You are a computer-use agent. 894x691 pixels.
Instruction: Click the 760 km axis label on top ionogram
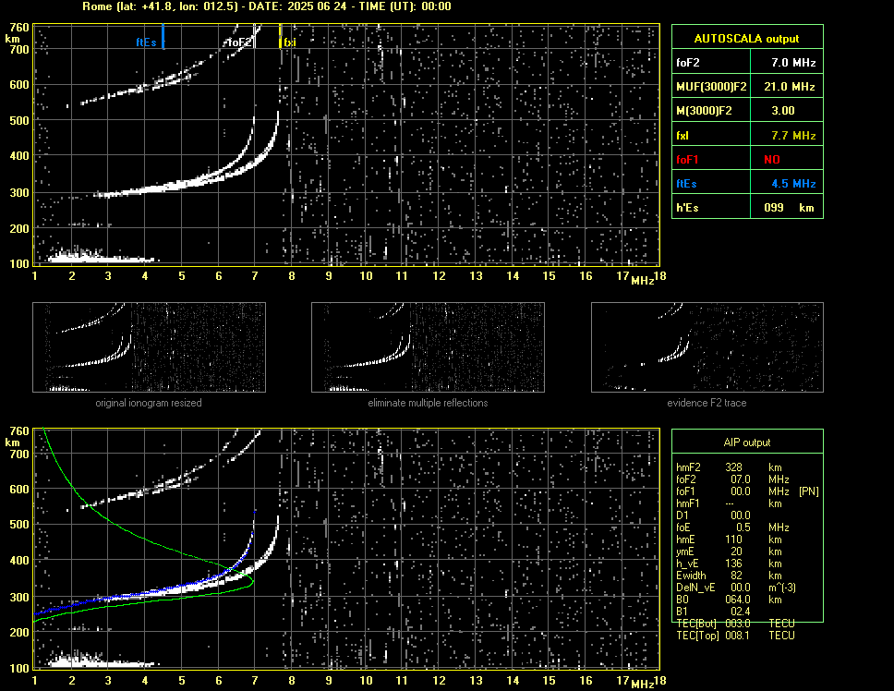click(x=18, y=28)
